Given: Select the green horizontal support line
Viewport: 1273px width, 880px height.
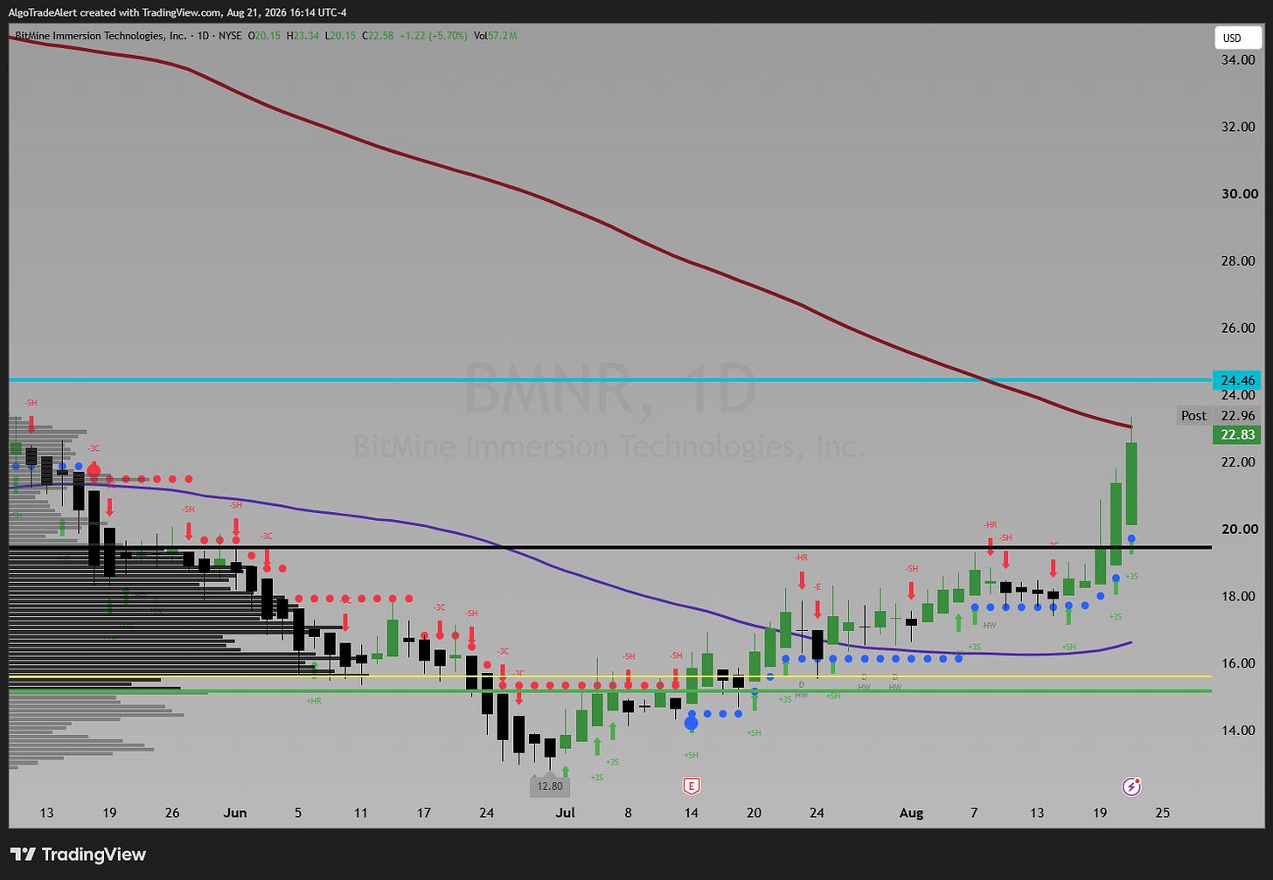Looking at the screenshot, I should tap(610, 691).
